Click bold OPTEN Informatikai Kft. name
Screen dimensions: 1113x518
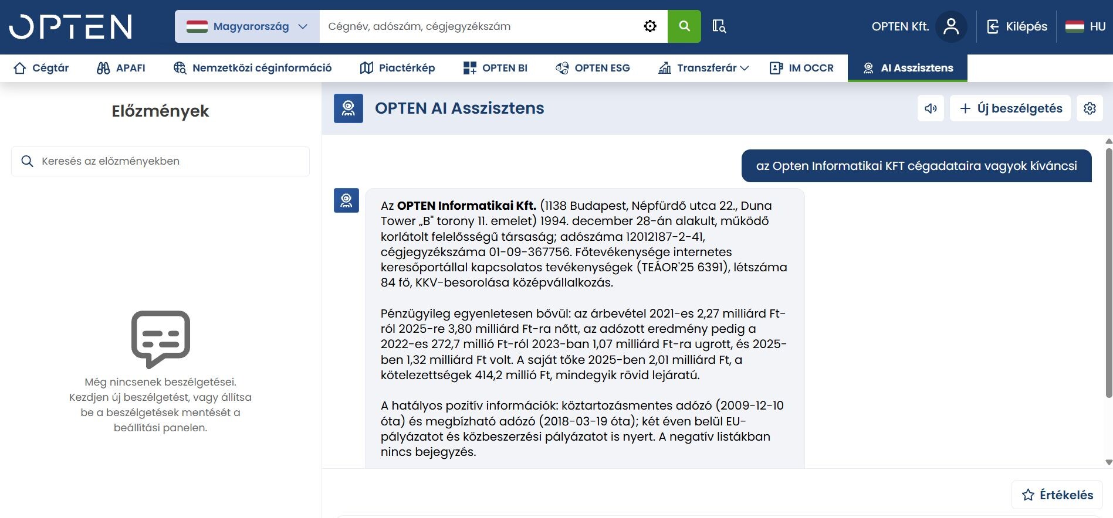click(x=466, y=206)
